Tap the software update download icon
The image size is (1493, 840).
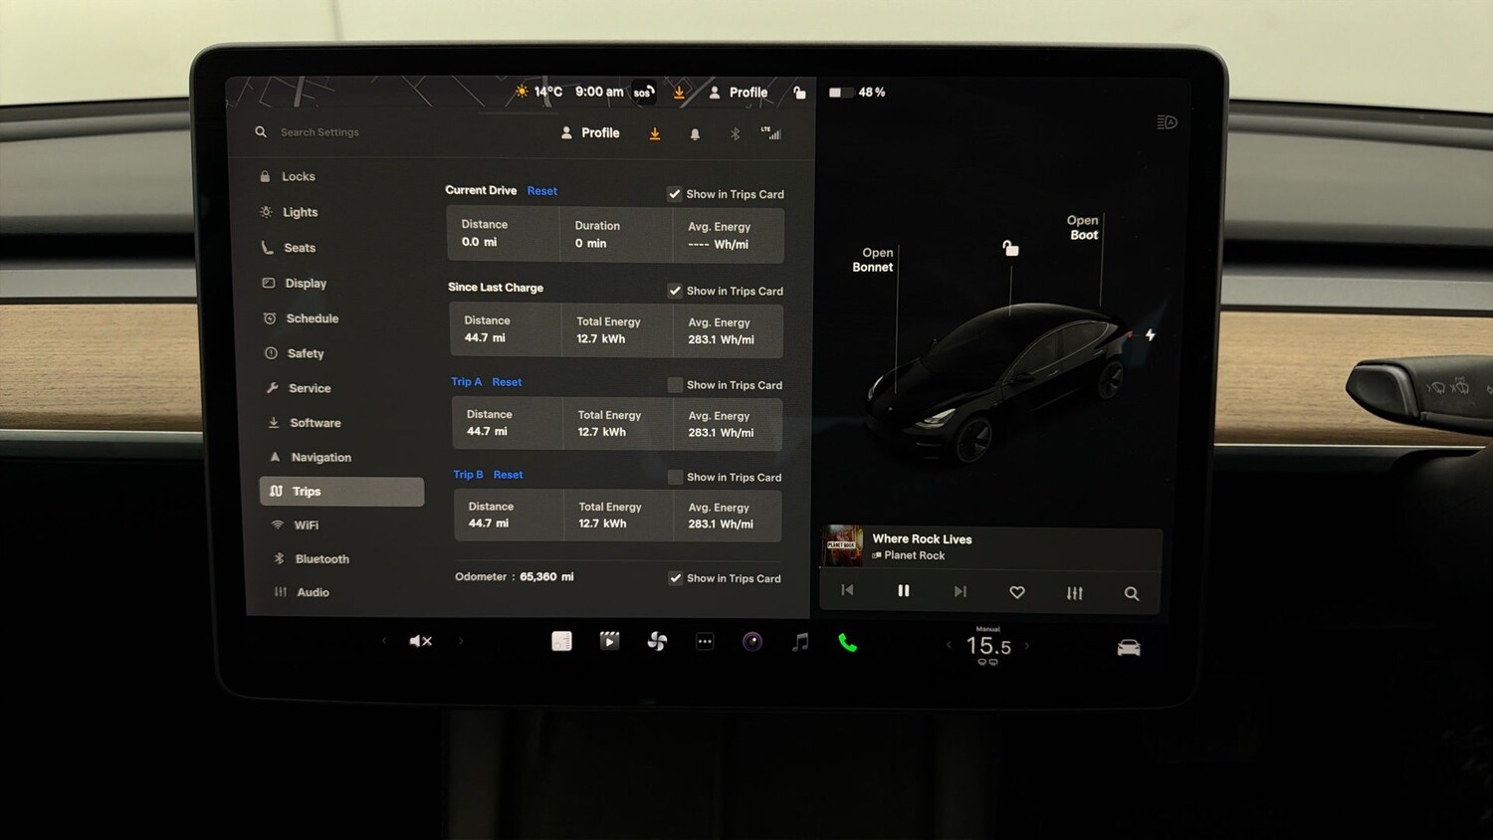[655, 132]
